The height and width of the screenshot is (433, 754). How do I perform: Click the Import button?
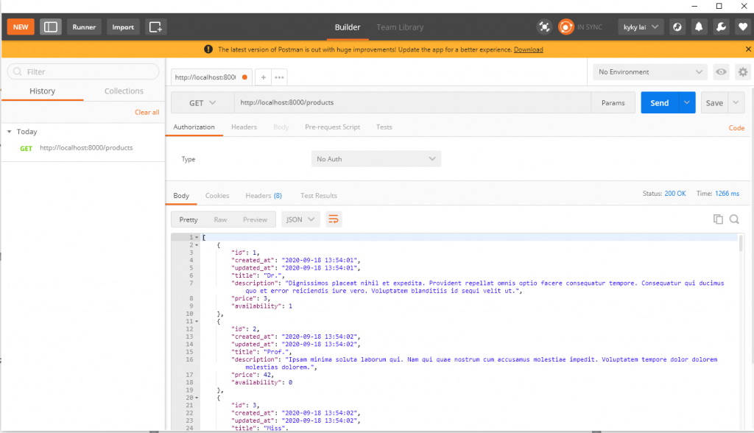[123, 27]
